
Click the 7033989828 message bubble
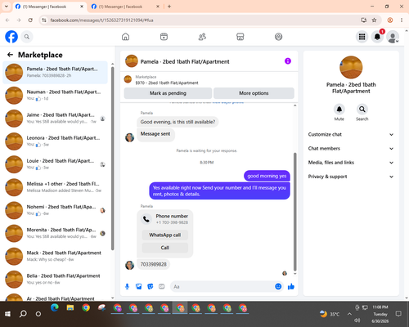point(154,264)
